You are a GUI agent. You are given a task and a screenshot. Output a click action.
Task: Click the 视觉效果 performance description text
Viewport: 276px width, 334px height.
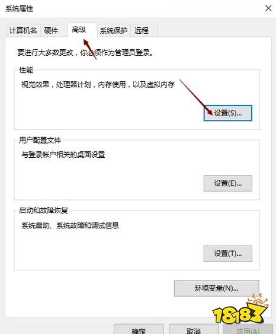(98, 85)
